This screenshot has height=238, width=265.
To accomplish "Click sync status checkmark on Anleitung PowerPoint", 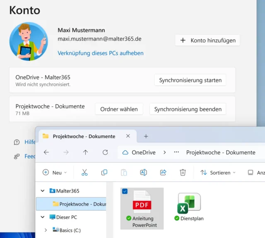I will [x=129, y=218].
